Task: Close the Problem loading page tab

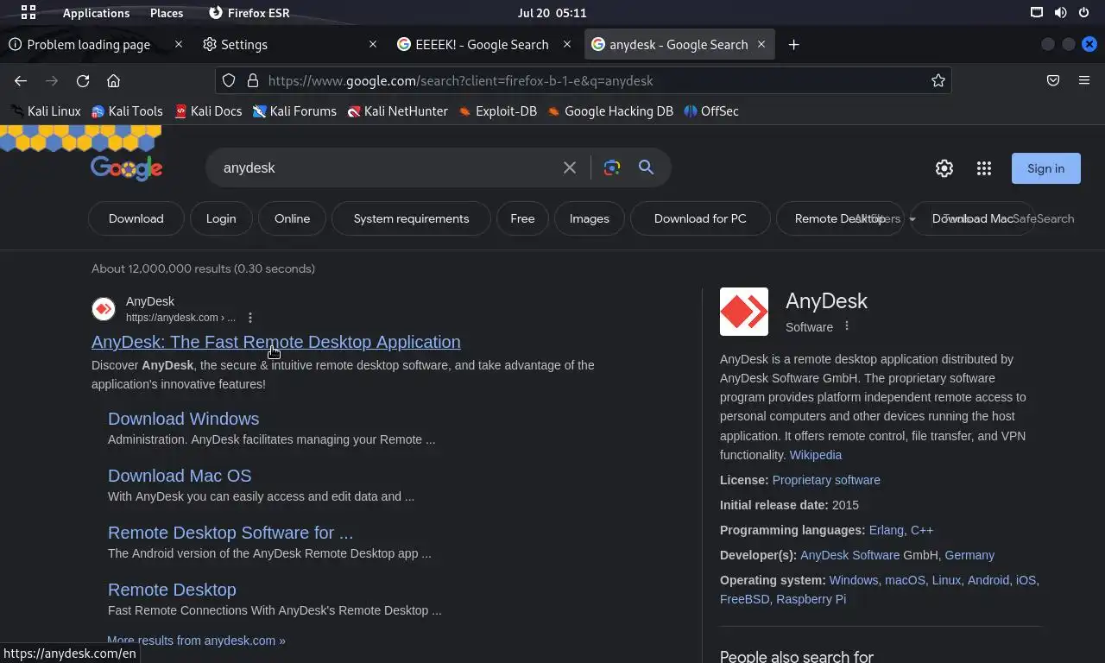Action: coord(179,44)
